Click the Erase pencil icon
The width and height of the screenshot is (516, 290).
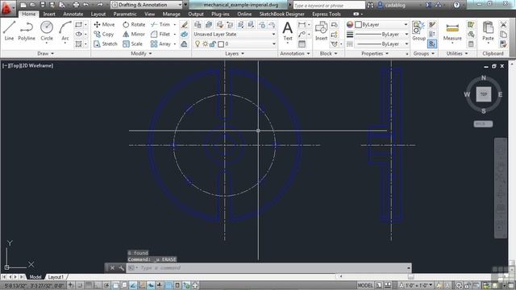185,25
